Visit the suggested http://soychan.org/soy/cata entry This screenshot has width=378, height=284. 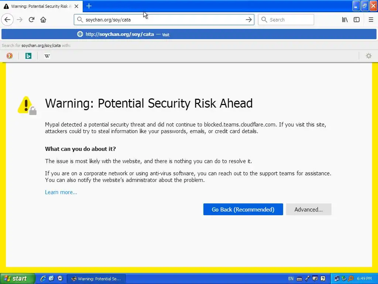[189, 34]
